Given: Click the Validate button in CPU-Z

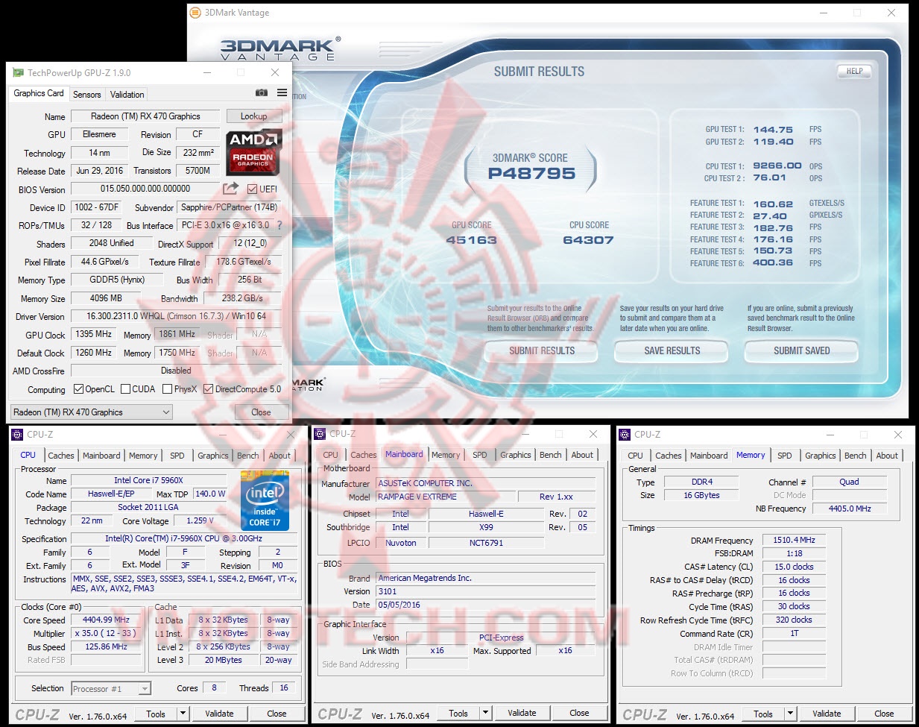Looking at the screenshot, I should coord(219,714).
